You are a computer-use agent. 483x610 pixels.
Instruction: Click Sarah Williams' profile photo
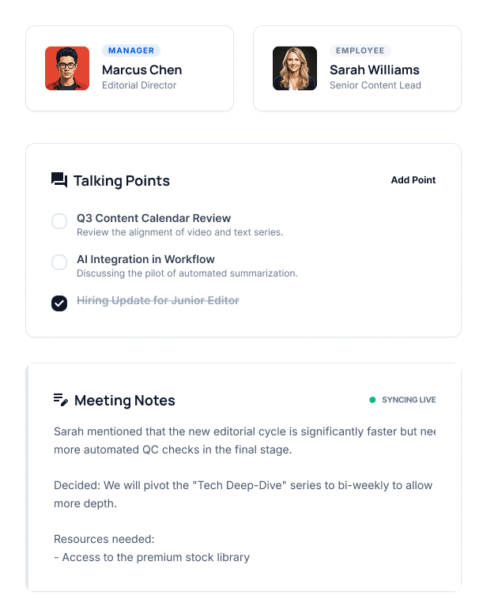coord(295,68)
